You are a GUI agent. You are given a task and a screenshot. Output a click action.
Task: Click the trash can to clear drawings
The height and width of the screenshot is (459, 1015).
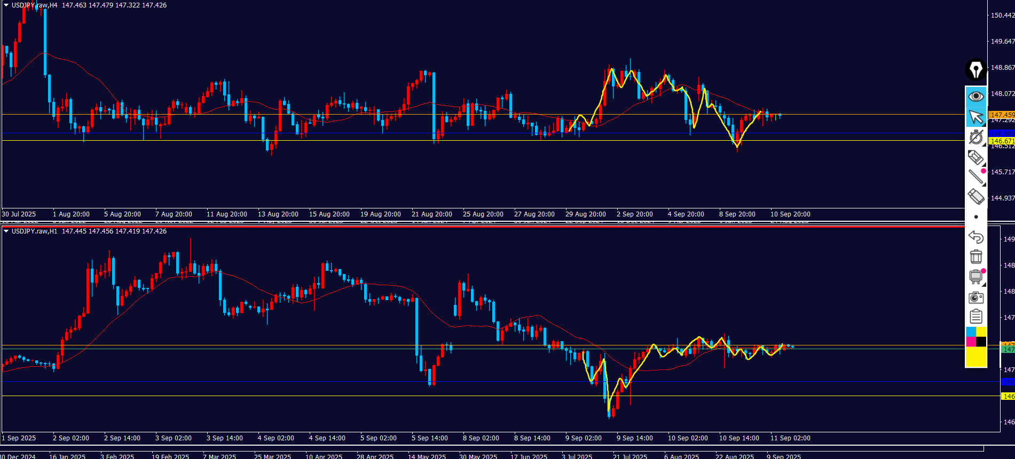976,257
